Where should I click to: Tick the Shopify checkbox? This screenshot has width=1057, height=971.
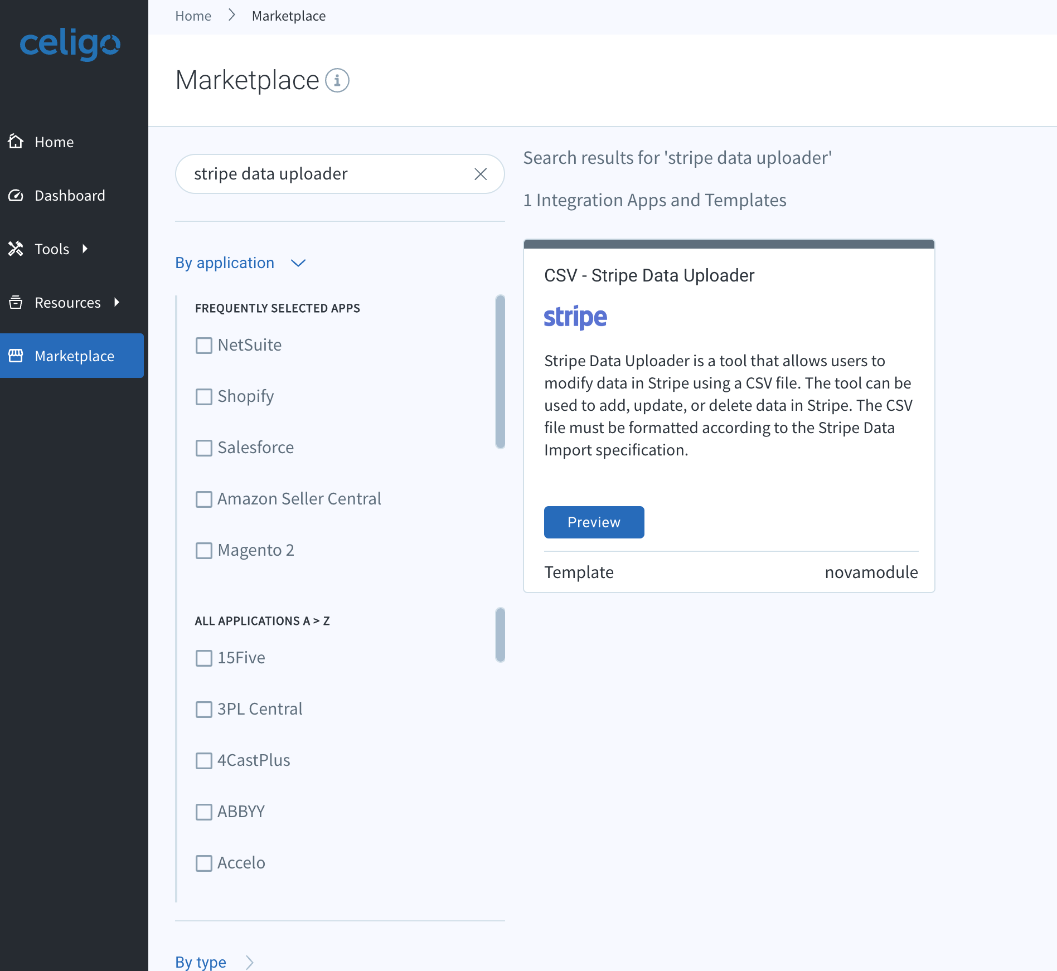click(x=204, y=396)
